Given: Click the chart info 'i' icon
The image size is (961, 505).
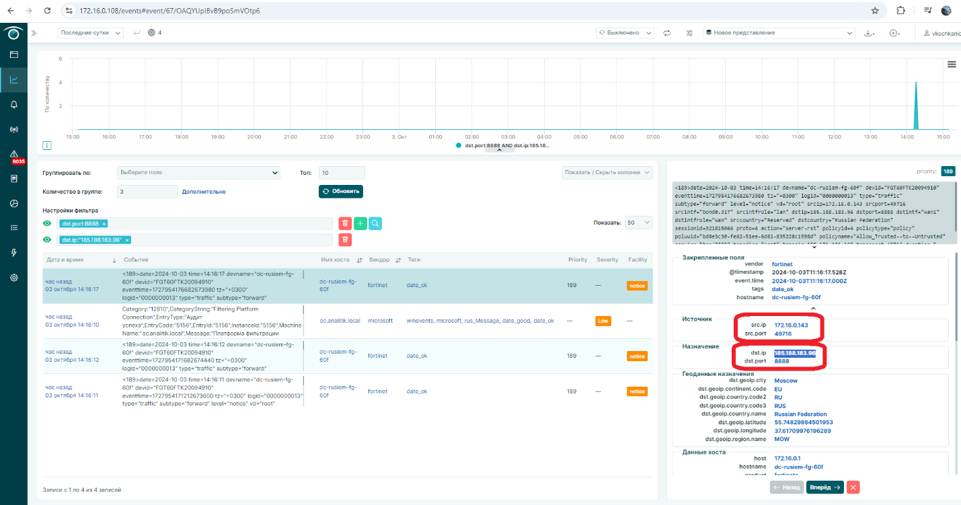Looking at the screenshot, I should coord(47,145).
